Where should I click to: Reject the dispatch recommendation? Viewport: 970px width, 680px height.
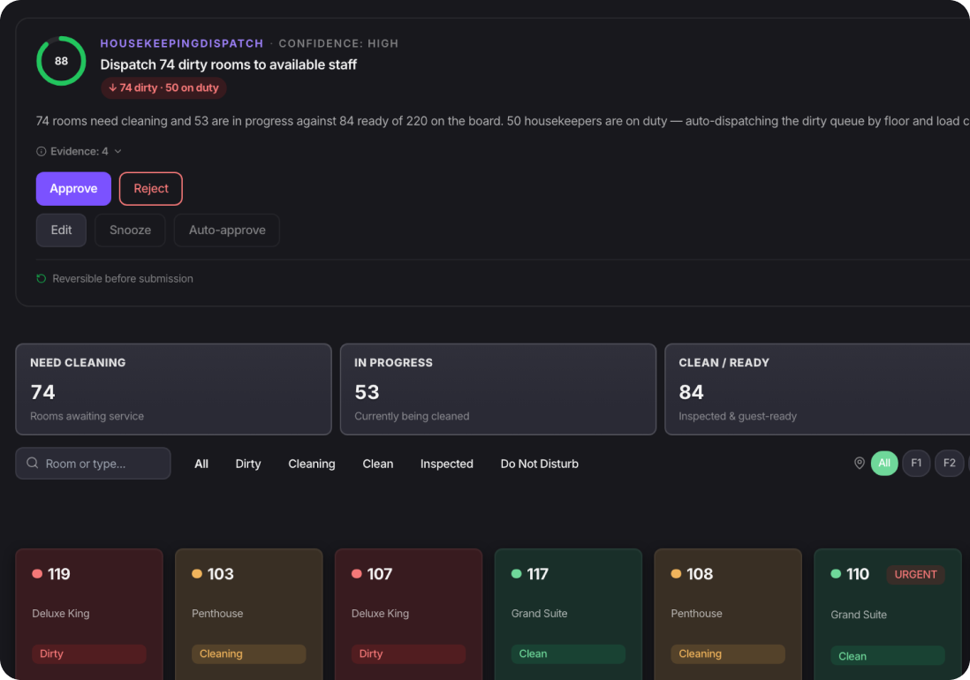pos(151,189)
